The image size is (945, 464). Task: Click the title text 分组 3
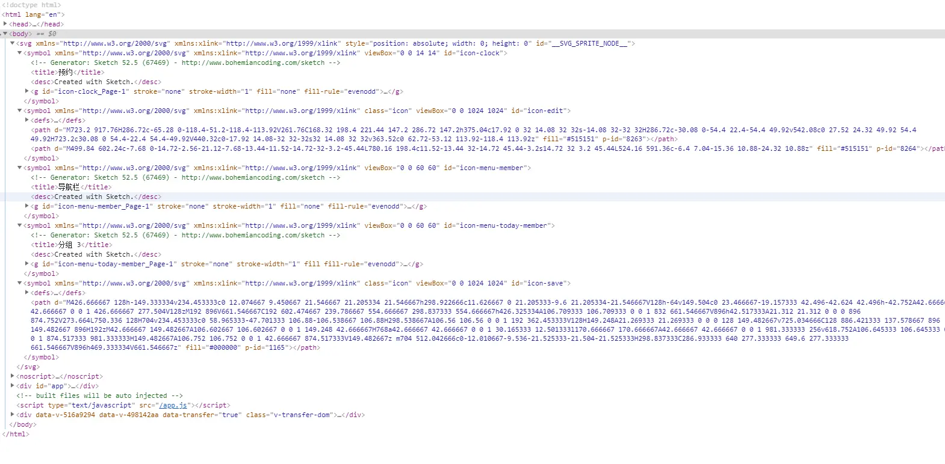70,245
